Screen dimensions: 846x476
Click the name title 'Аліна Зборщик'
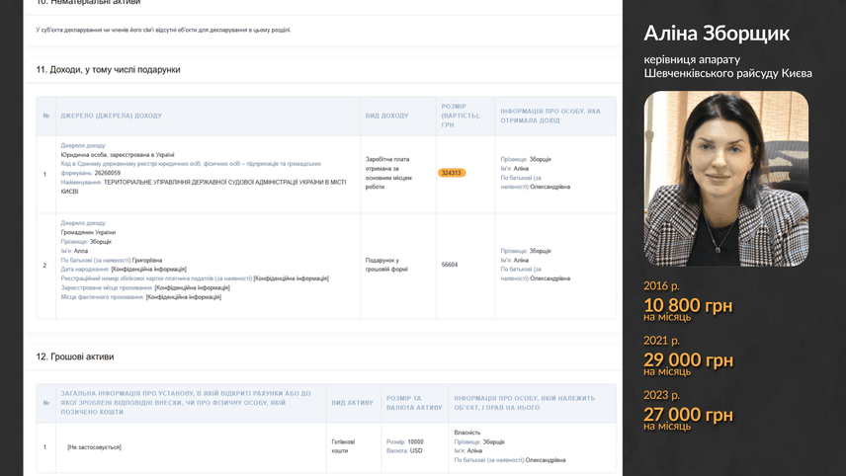[717, 34]
